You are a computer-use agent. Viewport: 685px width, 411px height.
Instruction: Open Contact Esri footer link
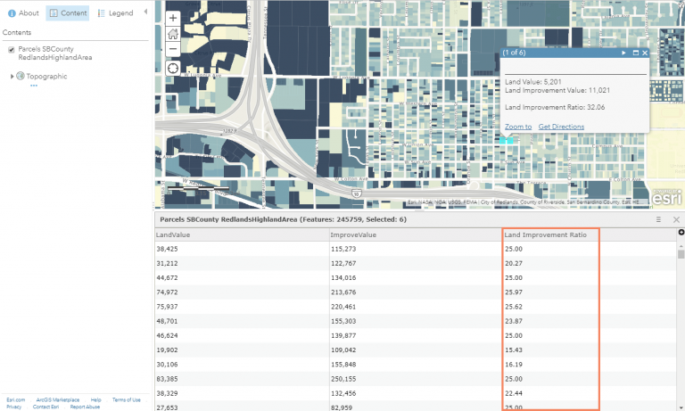tap(45, 407)
